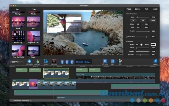
Task: Adjust the shadow Opacity slider
Action: [x=143, y=51]
